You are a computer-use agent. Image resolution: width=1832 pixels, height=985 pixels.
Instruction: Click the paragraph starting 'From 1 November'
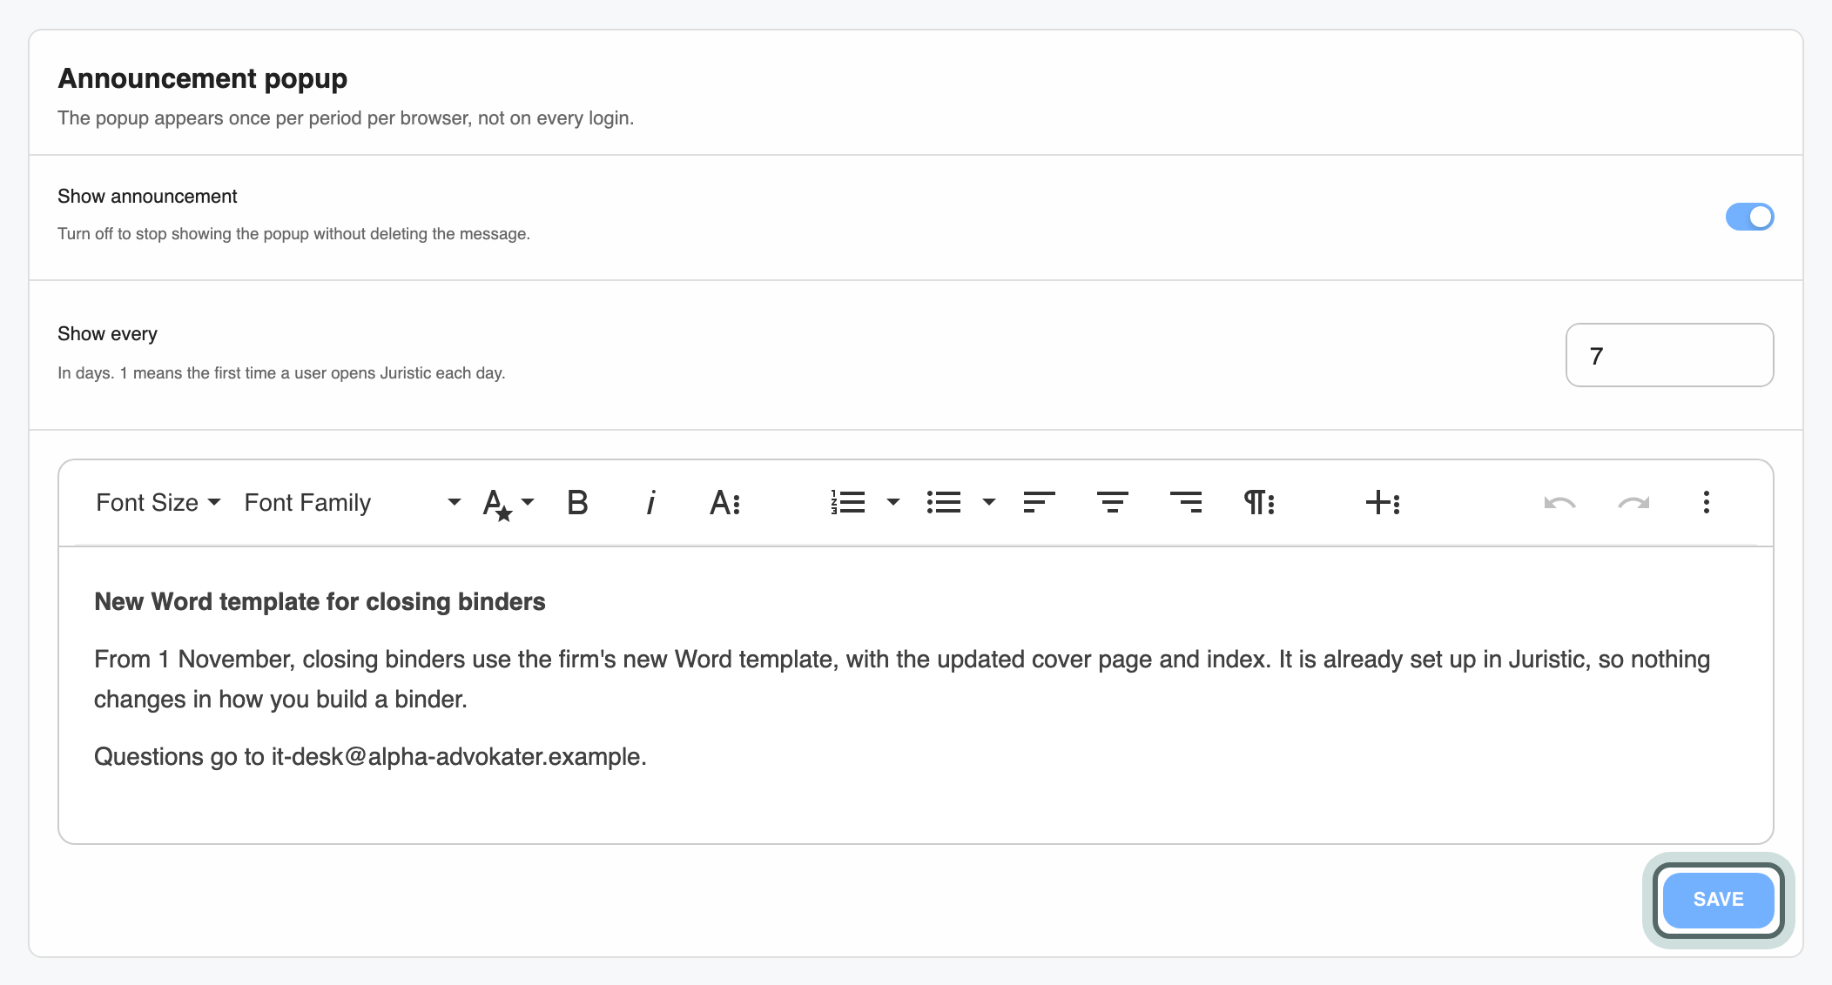tap(902, 680)
